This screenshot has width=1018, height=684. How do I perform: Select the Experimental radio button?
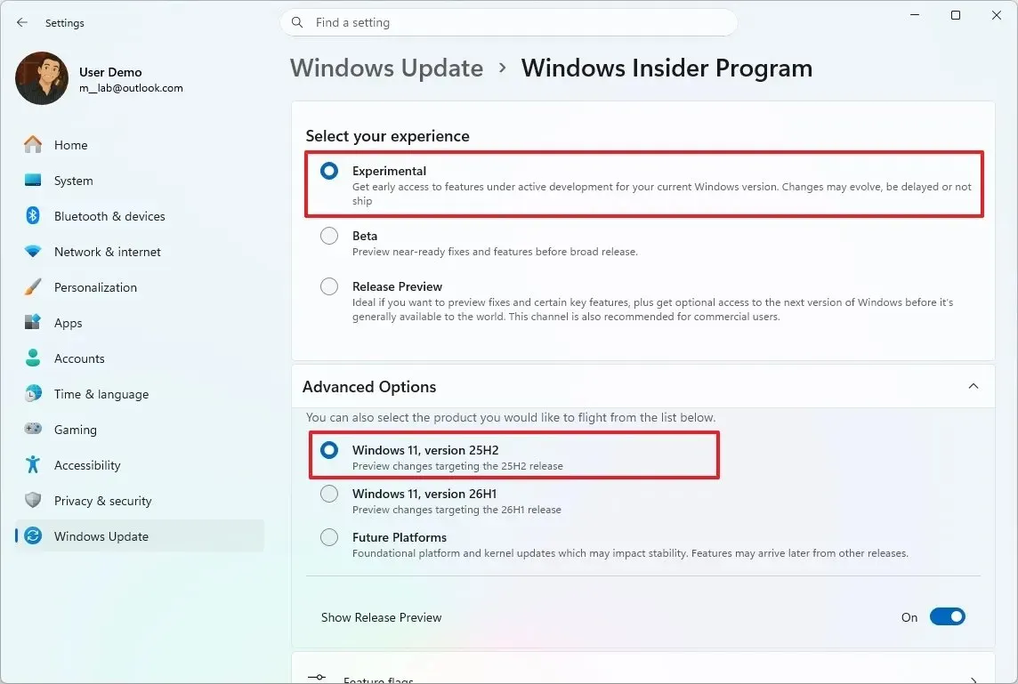point(329,171)
